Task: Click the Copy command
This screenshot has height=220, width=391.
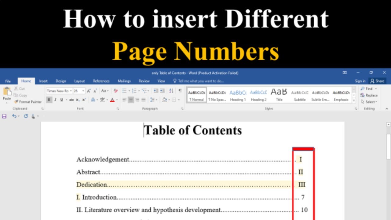Action: pos(20,95)
